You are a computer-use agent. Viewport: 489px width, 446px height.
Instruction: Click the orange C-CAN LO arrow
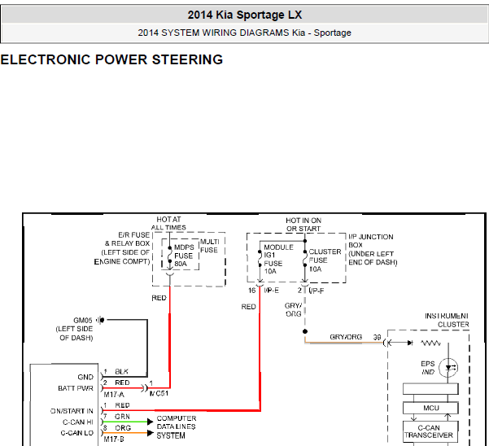point(151,433)
